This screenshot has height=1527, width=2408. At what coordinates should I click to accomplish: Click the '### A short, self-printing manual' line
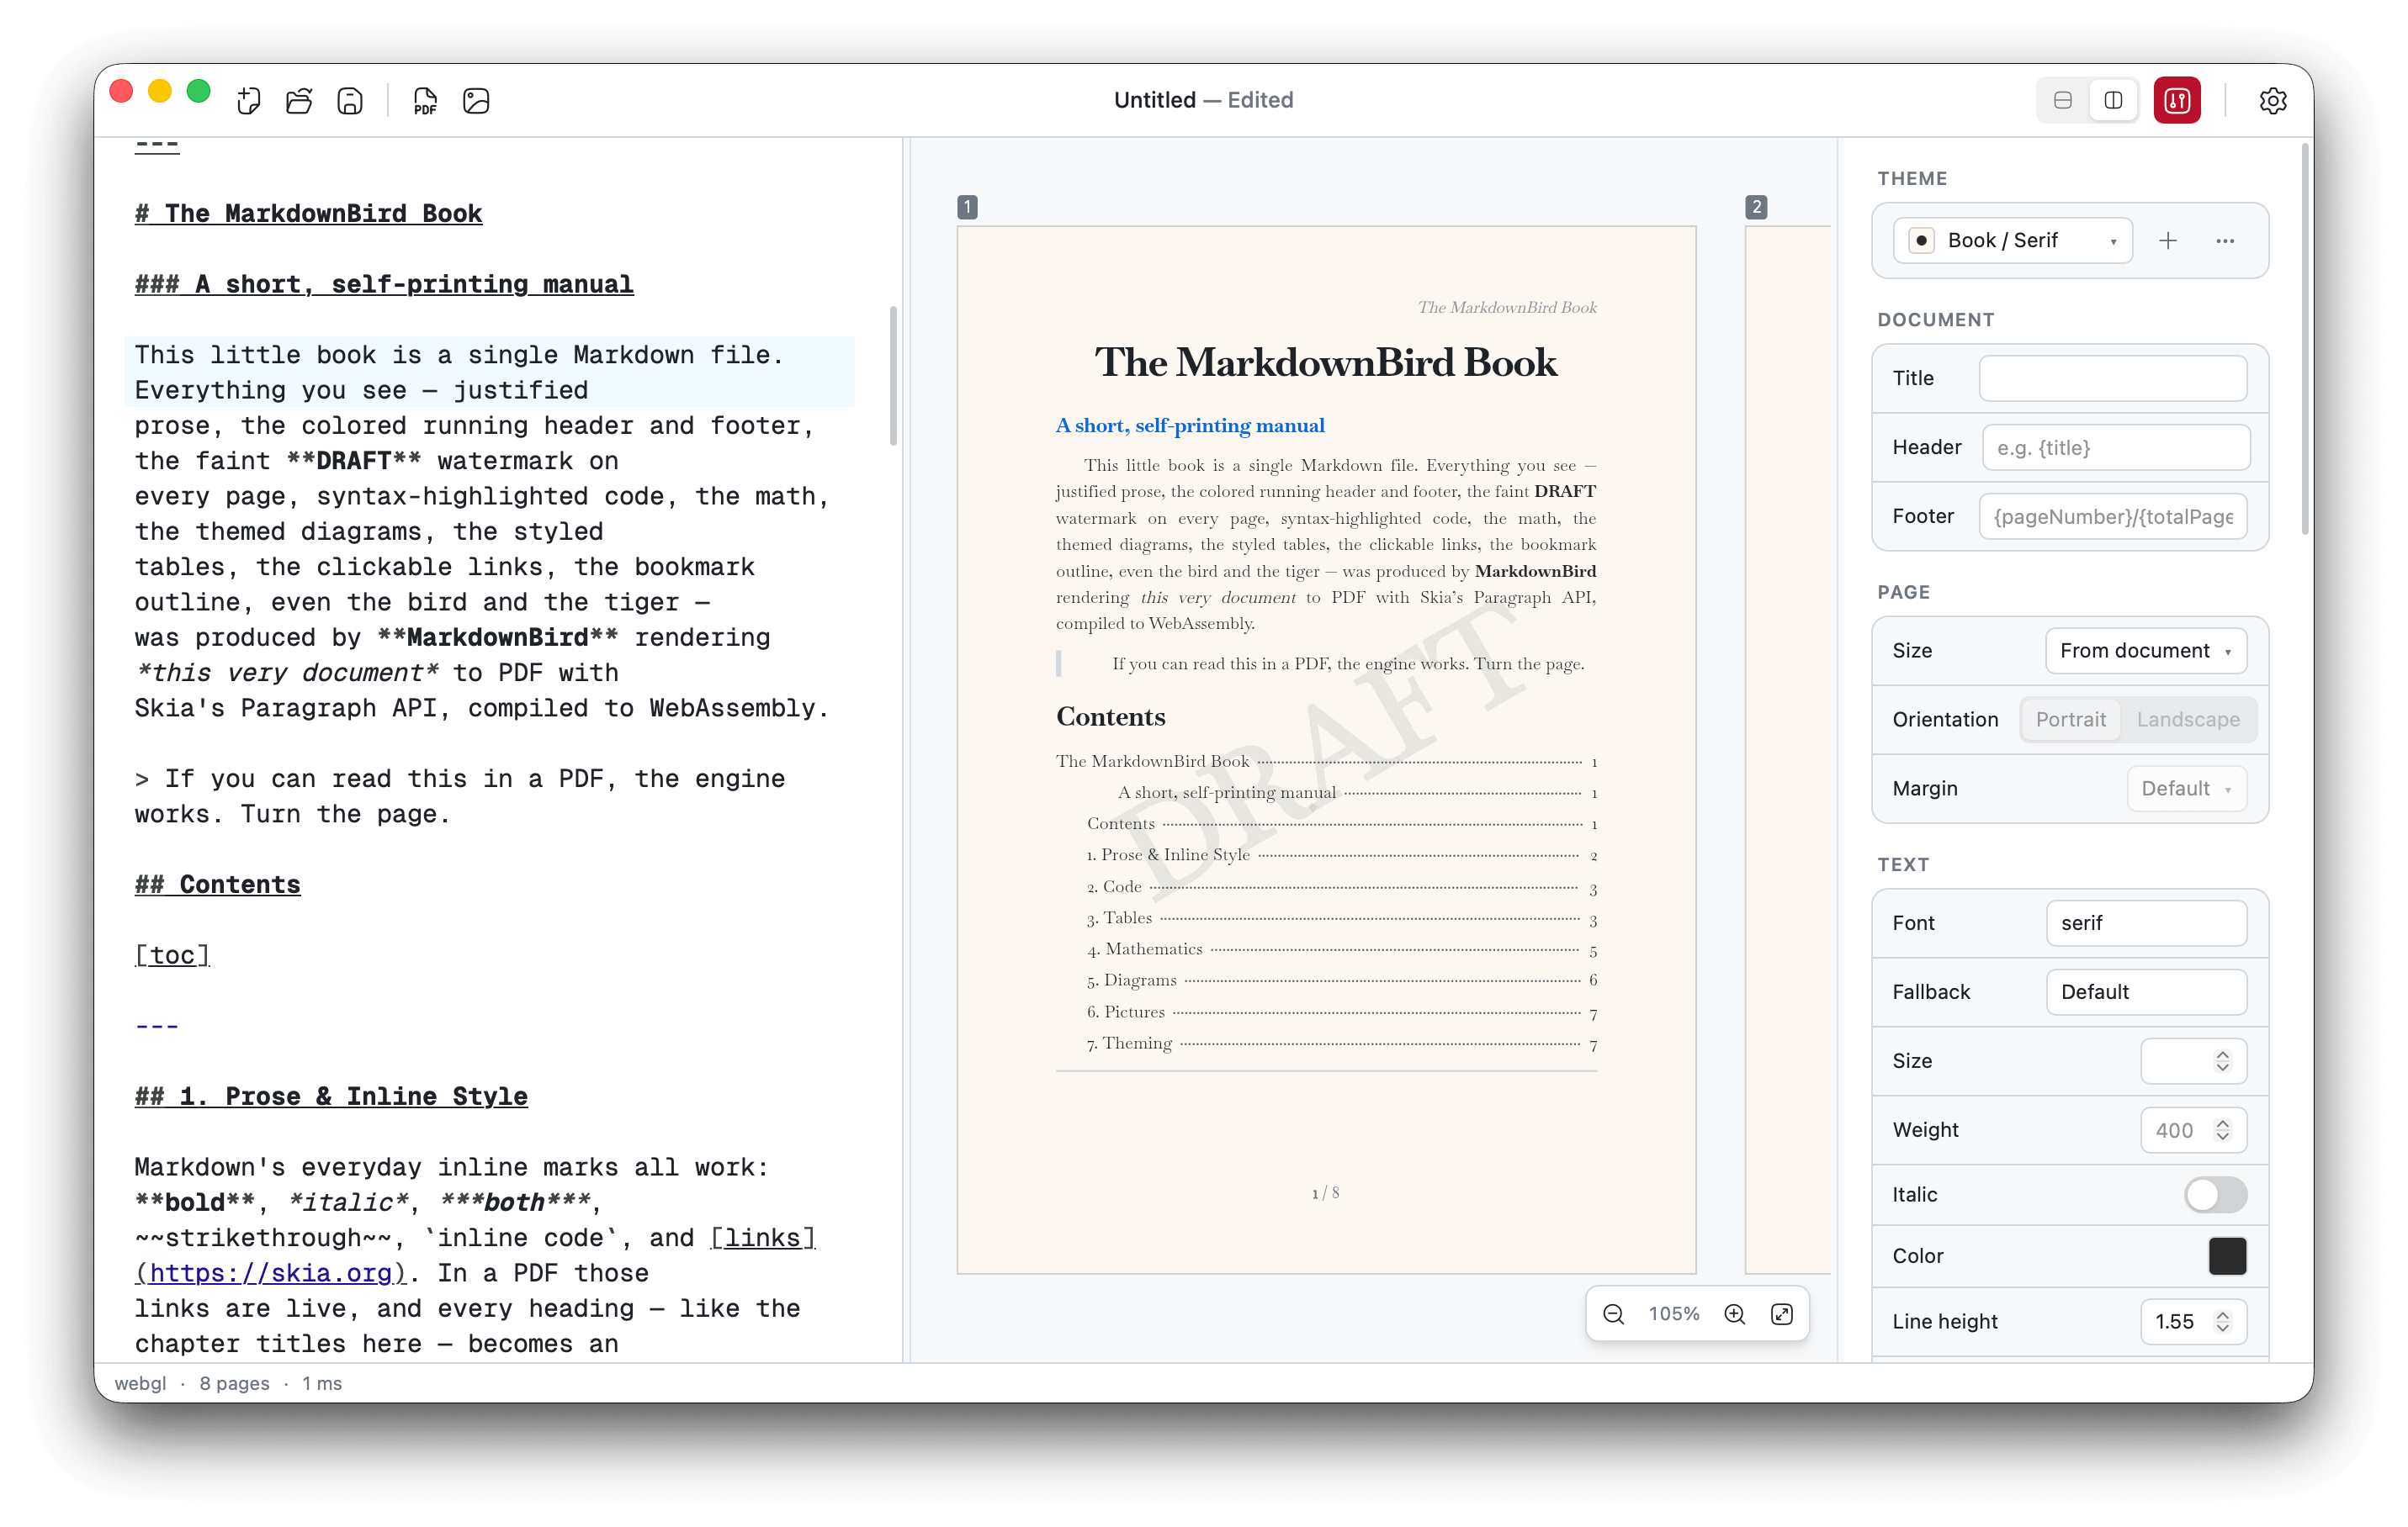point(384,285)
